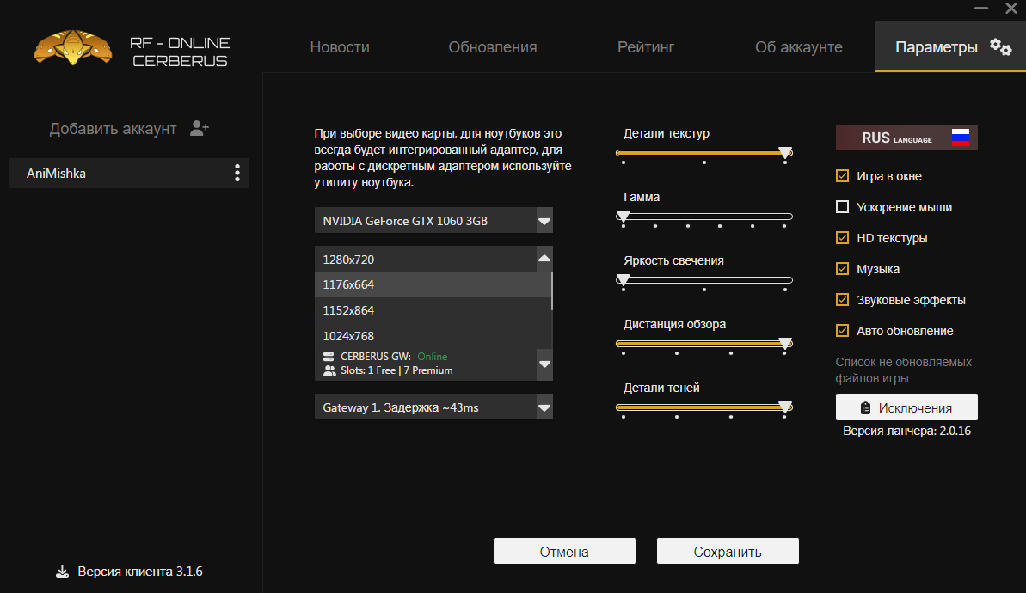Screen dimensions: 1026x593
Task: Select 1152x864 resolution
Action: click(x=433, y=310)
